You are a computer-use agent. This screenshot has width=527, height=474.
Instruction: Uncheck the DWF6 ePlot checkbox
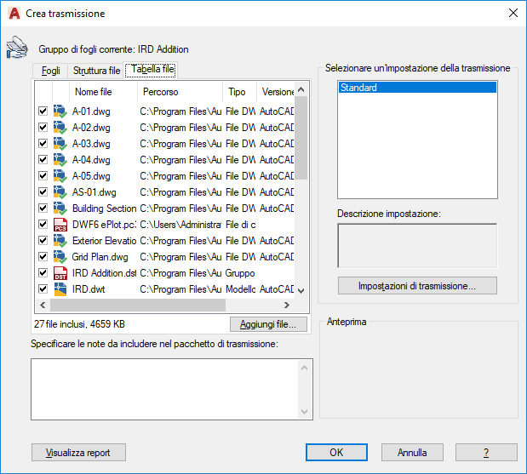click(43, 224)
